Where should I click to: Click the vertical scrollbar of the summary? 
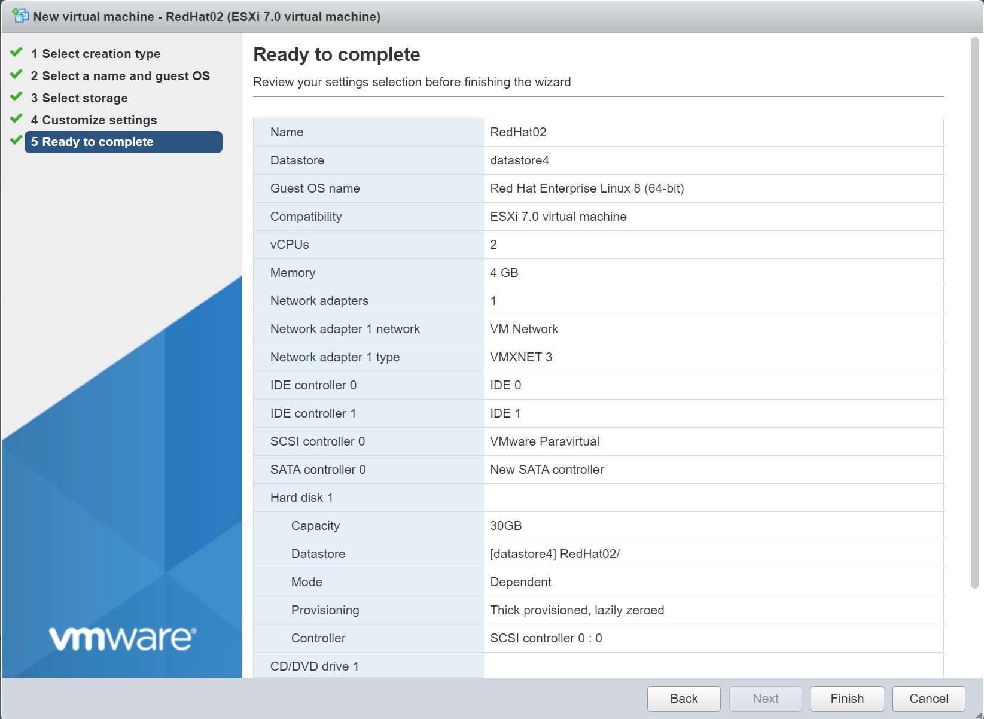(974, 311)
